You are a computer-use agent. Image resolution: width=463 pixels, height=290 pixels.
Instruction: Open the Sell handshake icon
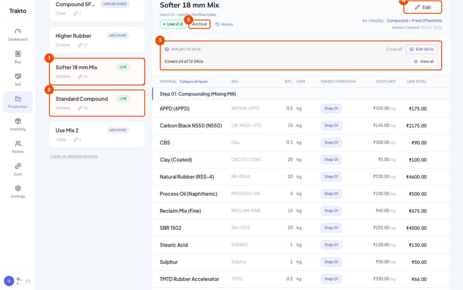tap(18, 76)
